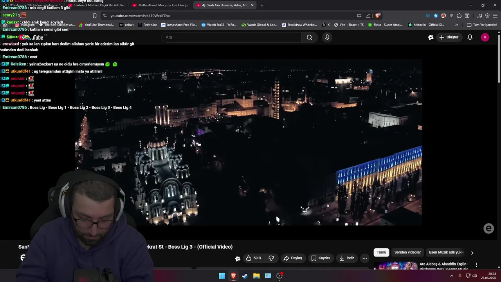Open the Jumpshare bookmark
This screenshot has width=501, height=282.
point(179,25)
